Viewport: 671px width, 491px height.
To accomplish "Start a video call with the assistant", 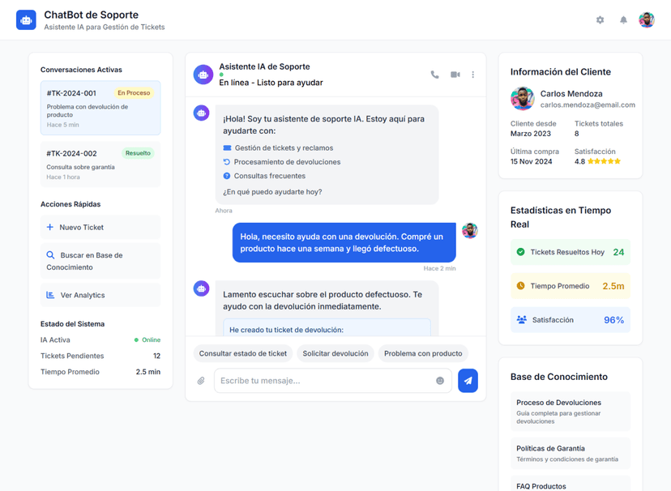I will tap(455, 75).
